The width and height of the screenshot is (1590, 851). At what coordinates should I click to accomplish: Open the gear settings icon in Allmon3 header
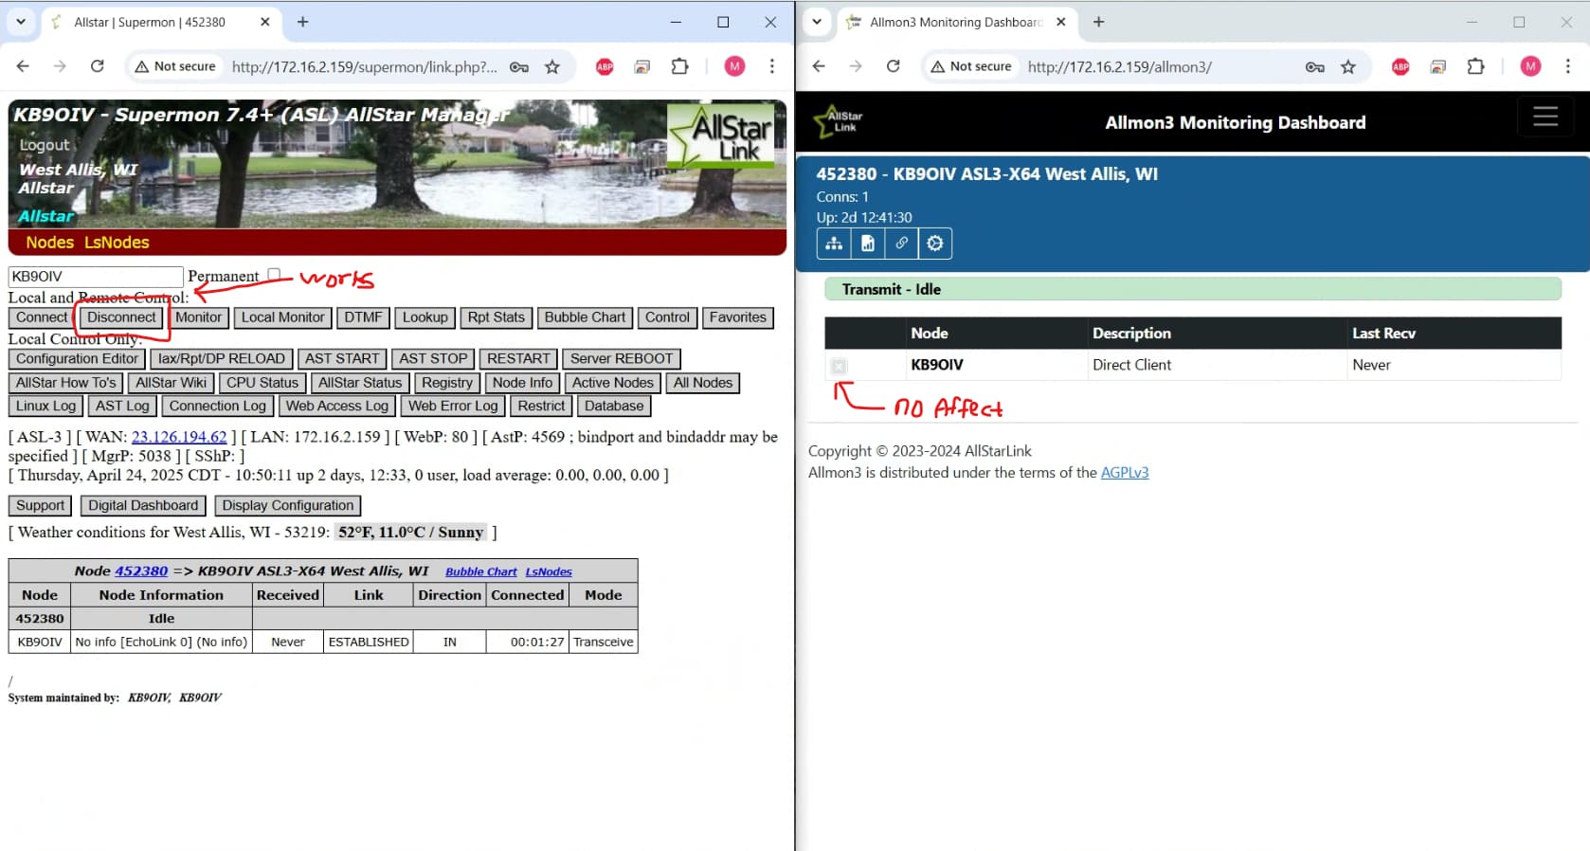point(935,244)
